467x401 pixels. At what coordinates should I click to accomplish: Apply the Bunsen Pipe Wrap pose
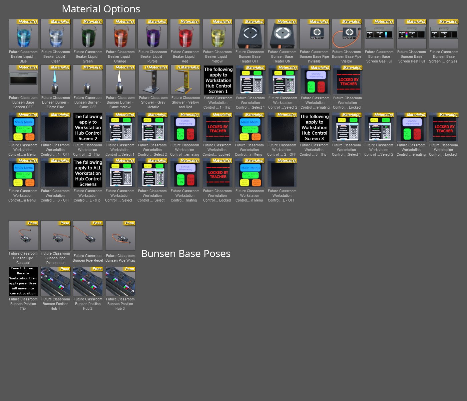(120, 235)
